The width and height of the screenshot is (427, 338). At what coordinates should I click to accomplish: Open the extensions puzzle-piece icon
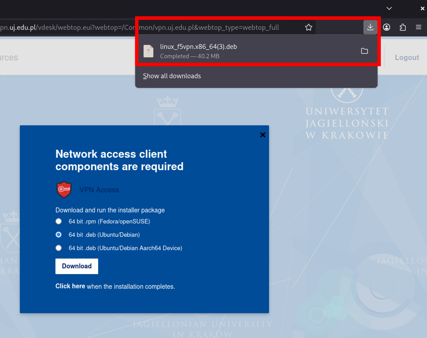403,27
